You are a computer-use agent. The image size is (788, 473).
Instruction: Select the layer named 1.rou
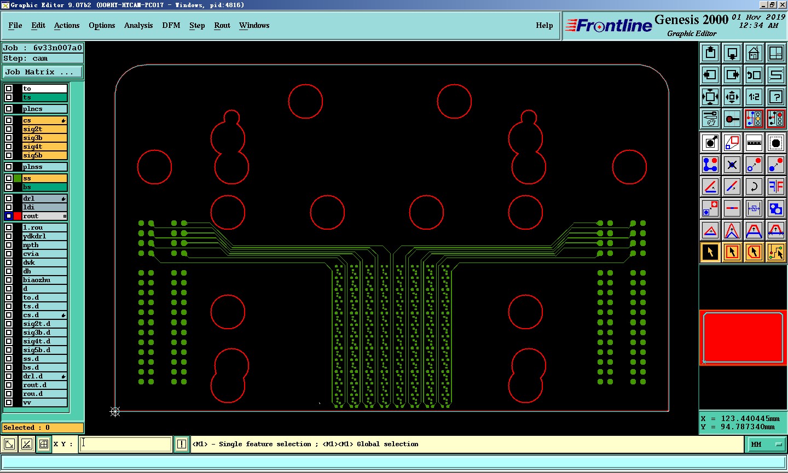tap(45, 227)
